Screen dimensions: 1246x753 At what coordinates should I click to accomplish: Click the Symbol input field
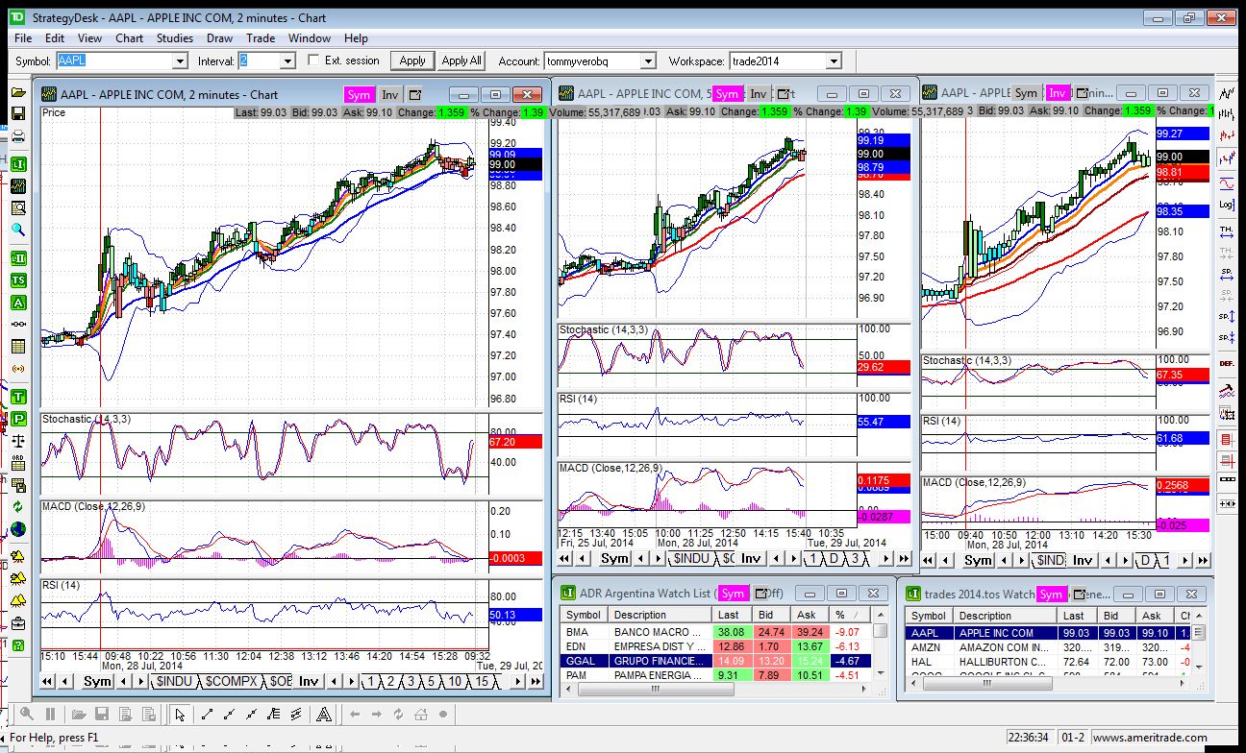click(x=113, y=61)
